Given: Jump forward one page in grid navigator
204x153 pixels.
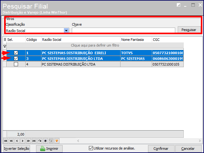Looking at the screenshot, I should (28, 141).
